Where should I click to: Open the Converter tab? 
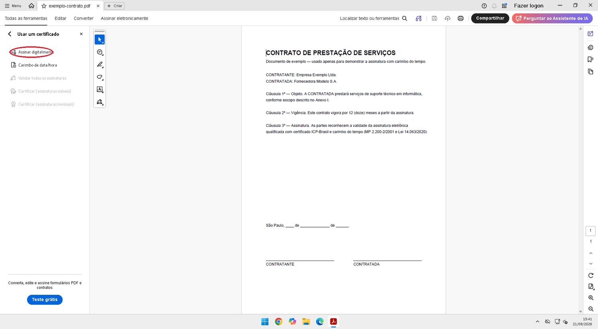tap(83, 18)
